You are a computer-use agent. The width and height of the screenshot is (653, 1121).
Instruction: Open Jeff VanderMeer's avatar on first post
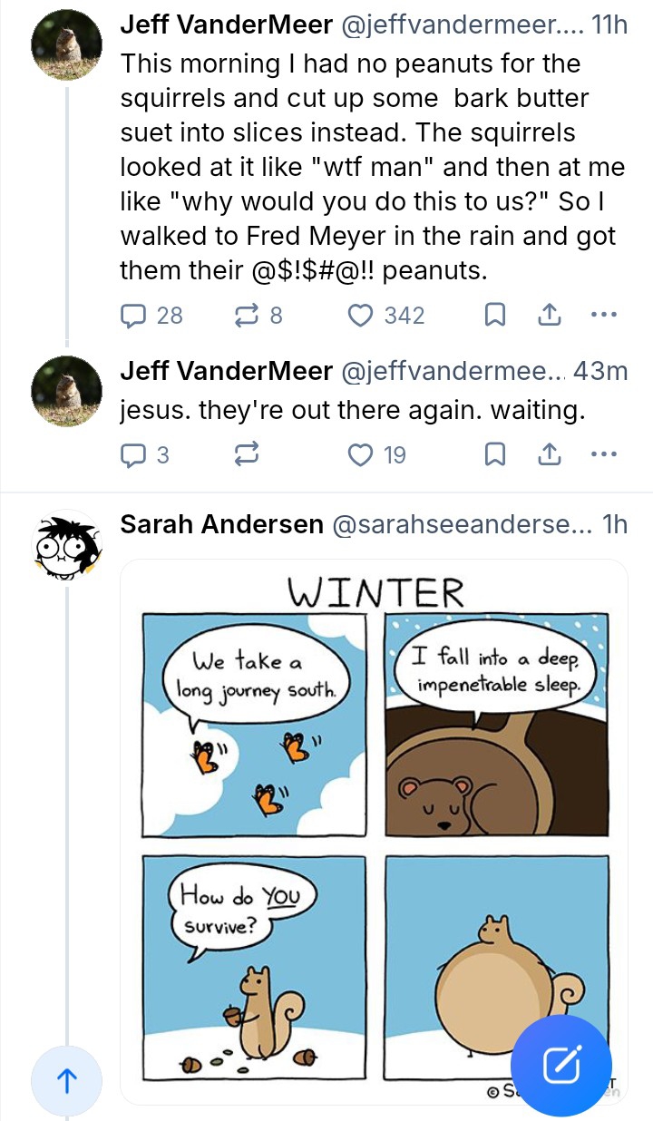(66, 44)
